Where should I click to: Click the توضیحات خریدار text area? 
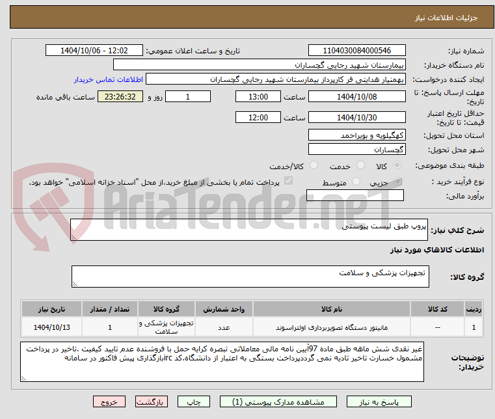click(222, 362)
